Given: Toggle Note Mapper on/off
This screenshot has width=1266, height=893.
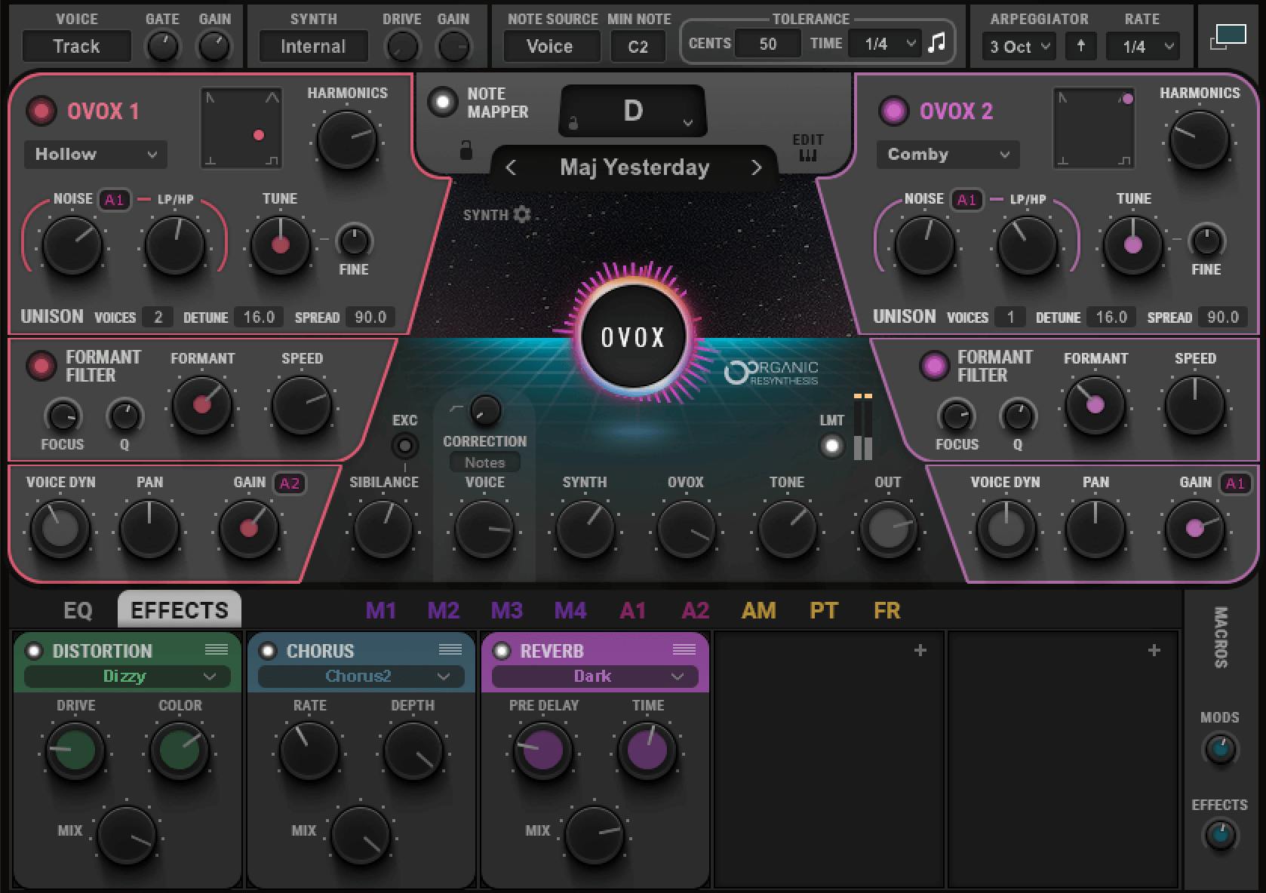Looking at the screenshot, I should pos(443,102).
